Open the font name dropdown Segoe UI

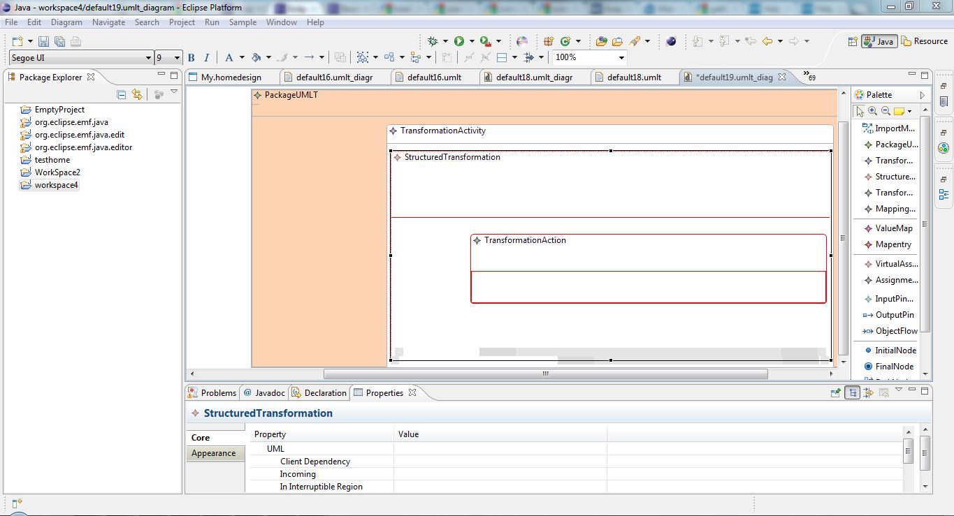point(148,58)
